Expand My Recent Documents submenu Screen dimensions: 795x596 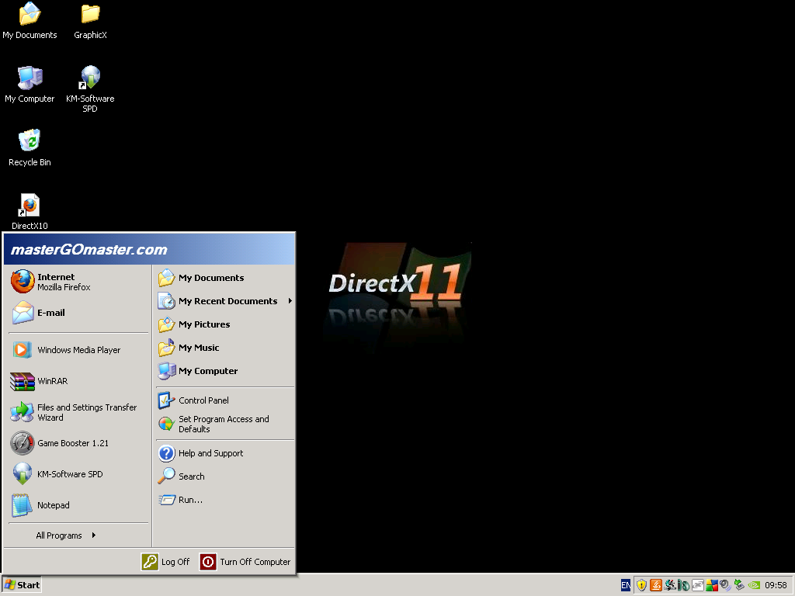point(225,301)
